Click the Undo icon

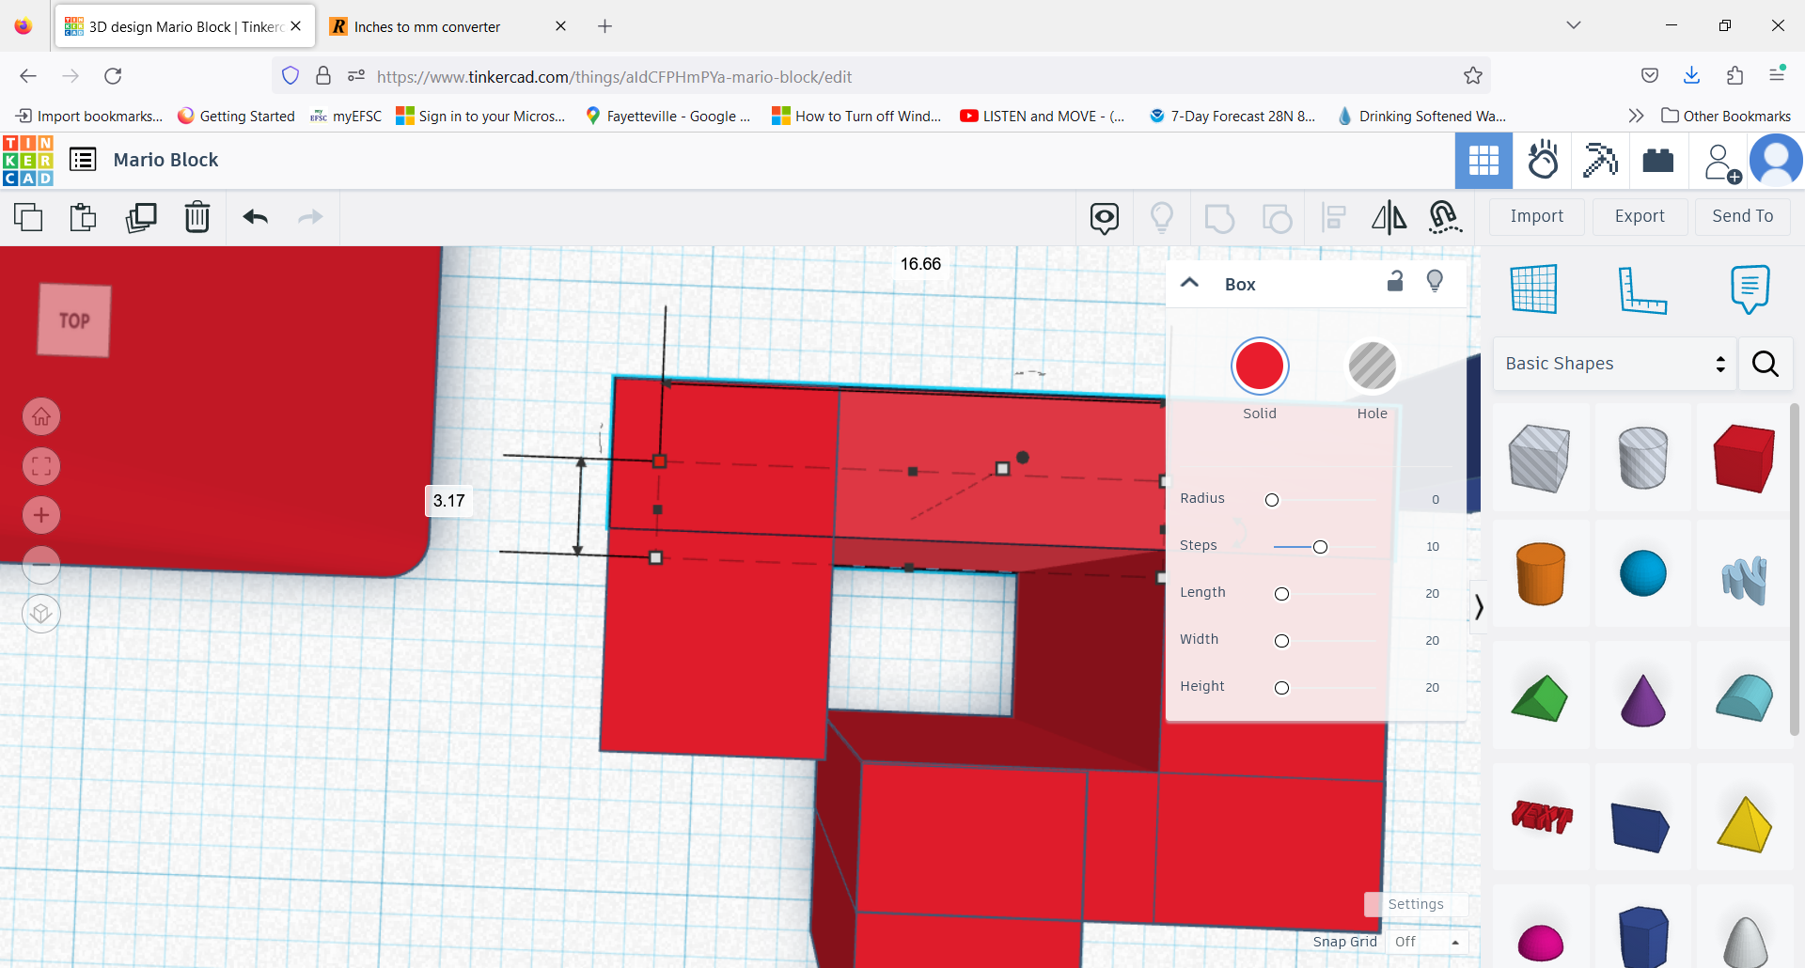(x=255, y=217)
